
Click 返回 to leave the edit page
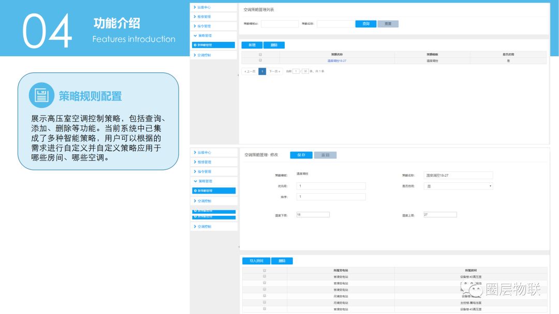[325, 155]
